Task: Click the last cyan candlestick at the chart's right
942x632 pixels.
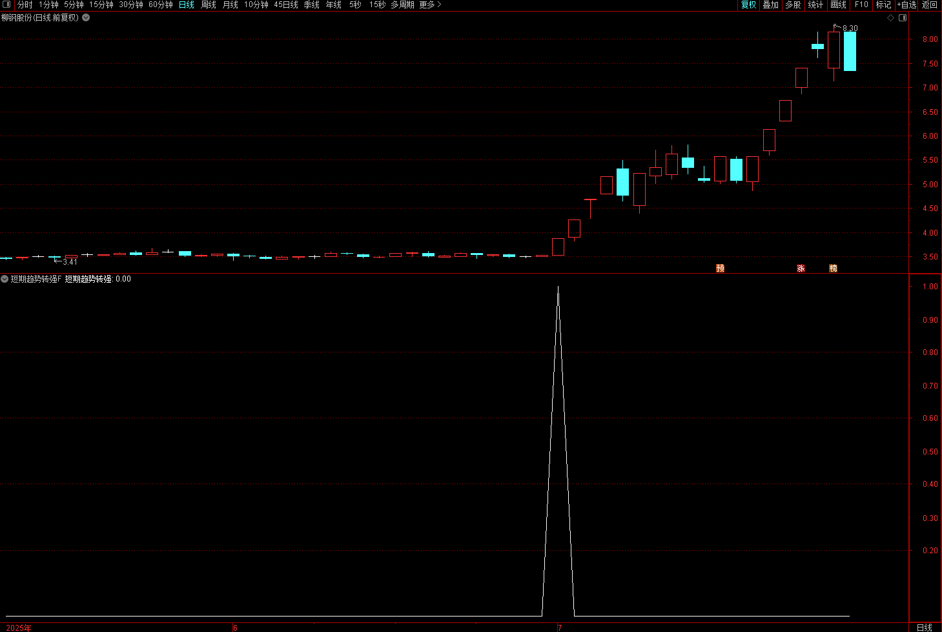Action: point(850,51)
